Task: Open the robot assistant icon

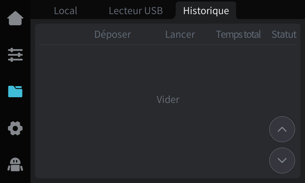Action: point(15,165)
